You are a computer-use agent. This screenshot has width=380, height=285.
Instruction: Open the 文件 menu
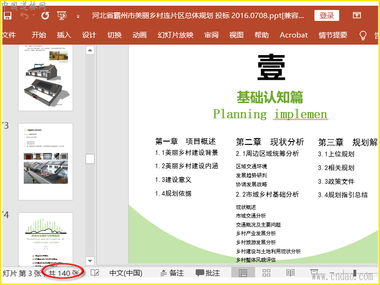(9, 35)
